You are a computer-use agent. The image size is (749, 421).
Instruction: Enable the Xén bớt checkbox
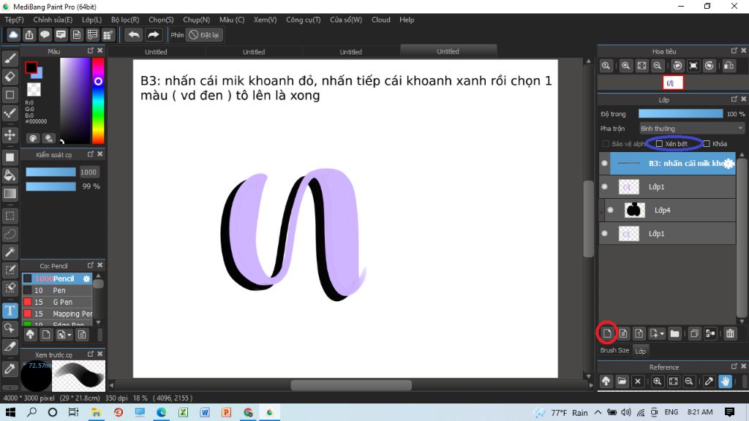[660, 144]
